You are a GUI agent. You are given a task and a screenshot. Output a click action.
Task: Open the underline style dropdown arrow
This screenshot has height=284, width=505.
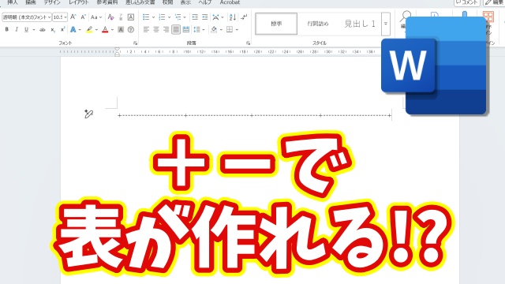coord(34,30)
